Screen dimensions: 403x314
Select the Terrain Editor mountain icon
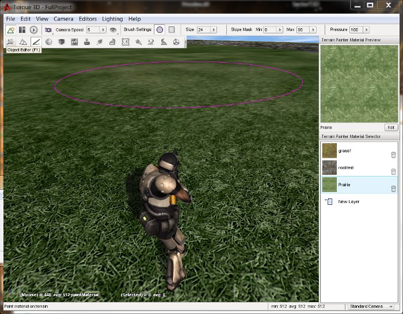tap(23, 42)
